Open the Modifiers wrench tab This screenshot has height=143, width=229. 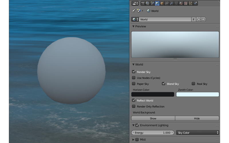click(171, 3)
